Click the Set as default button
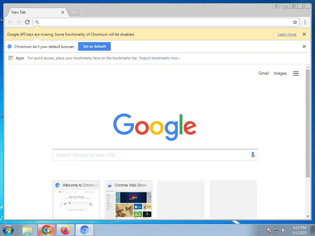The image size is (315, 236). 94,46
